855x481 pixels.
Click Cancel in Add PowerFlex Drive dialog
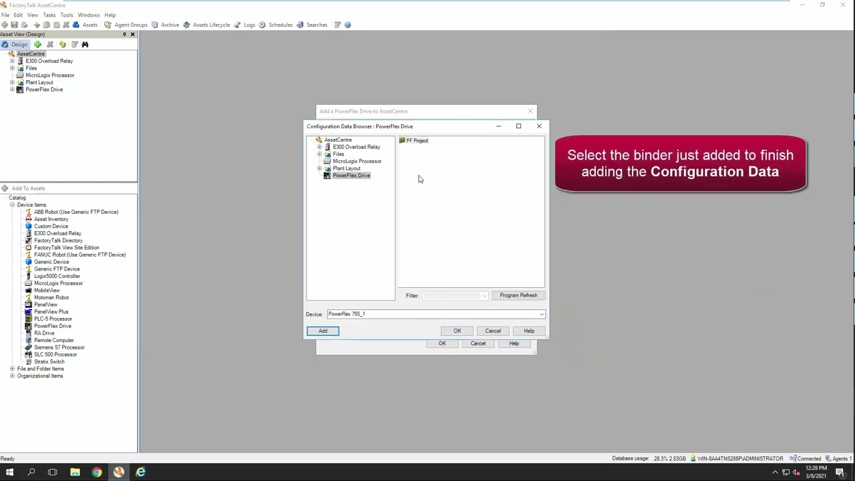tap(478, 343)
